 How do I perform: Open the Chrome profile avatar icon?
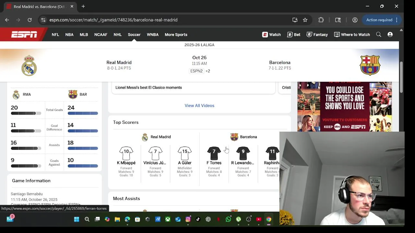pyautogui.click(x=355, y=20)
